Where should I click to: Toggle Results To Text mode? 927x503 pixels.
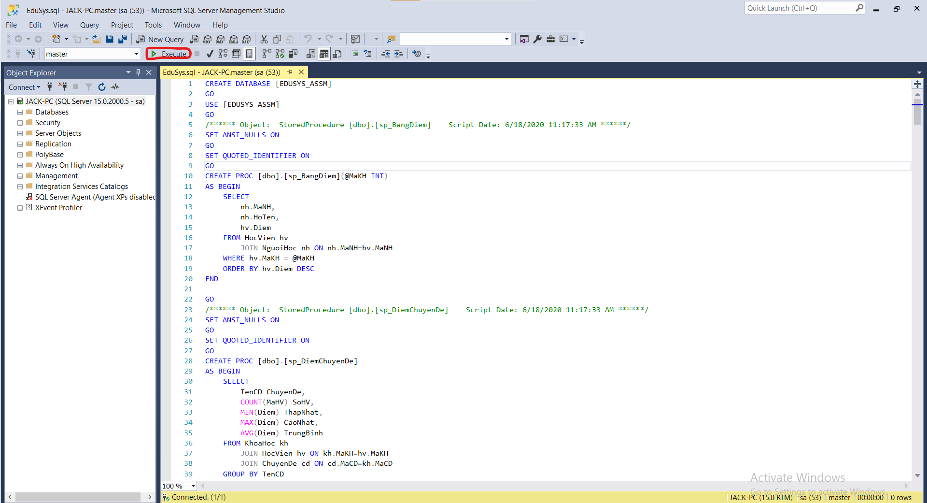pos(310,54)
